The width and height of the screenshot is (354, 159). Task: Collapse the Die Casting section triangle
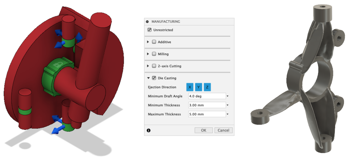pyautogui.click(x=148, y=78)
